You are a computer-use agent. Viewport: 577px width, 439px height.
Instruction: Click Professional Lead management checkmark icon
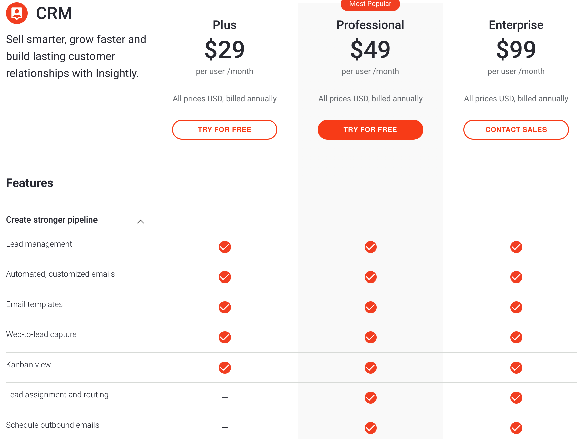pos(371,247)
